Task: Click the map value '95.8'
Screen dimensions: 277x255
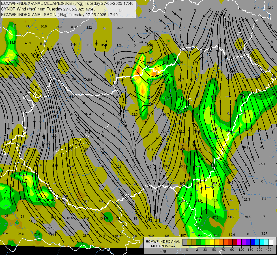Action: pyautogui.click(x=21, y=234)
